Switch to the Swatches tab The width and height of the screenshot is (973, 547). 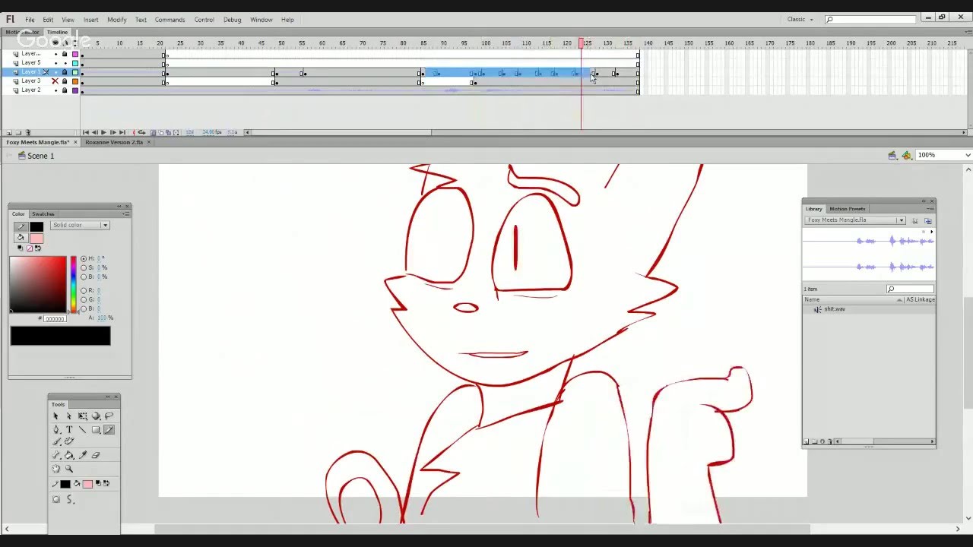[x=43, y=214]
